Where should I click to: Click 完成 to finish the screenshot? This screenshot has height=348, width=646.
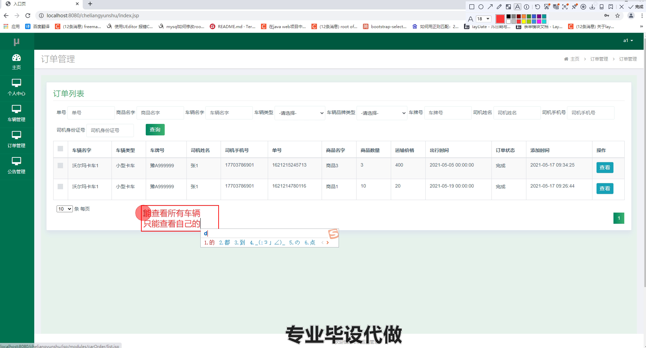point(635,7)
